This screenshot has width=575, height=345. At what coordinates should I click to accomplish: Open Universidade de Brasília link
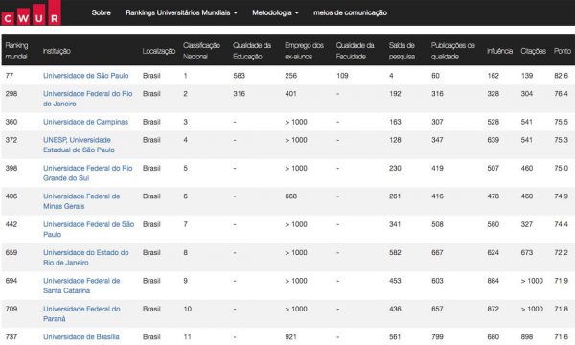tap(81, 337)
